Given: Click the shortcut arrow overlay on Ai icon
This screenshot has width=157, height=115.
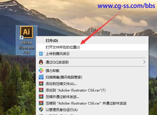Looking at the screenshot, I should 21,38.
